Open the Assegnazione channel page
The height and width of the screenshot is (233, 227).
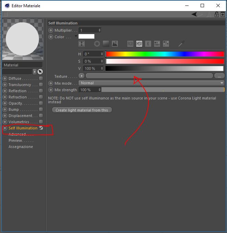click(21, 147)
